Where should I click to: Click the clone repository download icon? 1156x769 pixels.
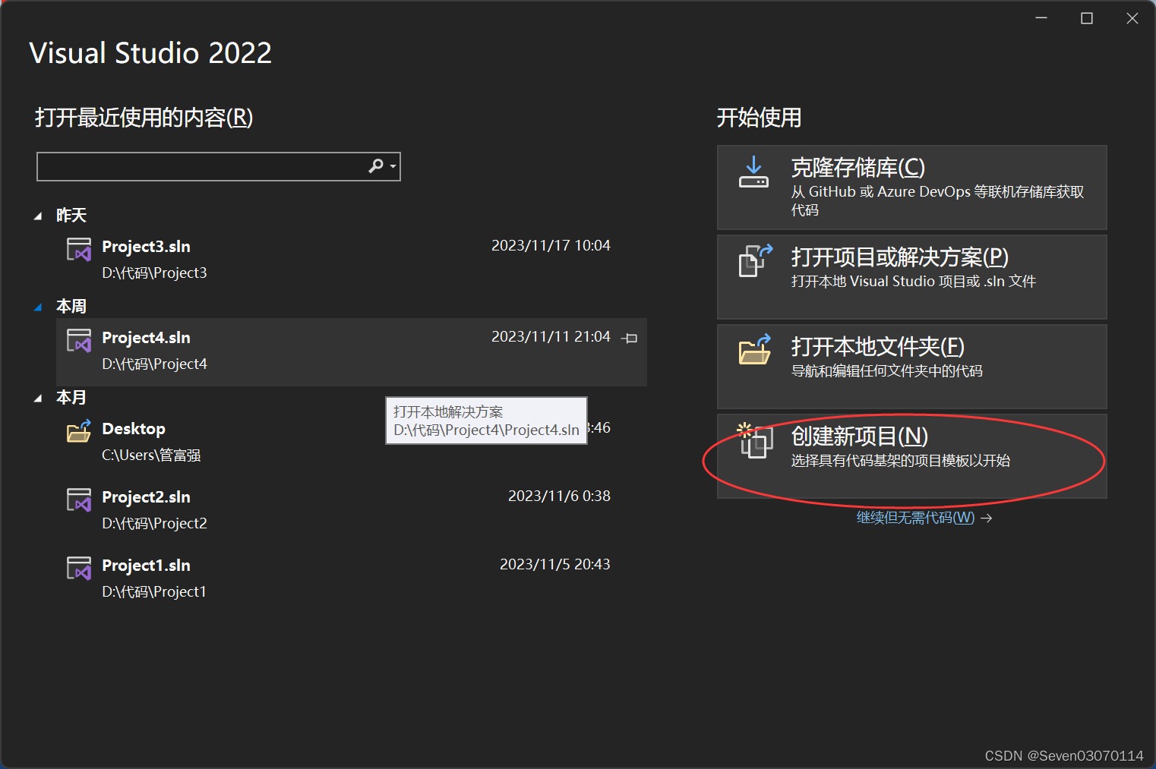[754, 172]
